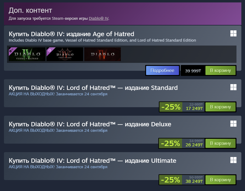Click Windows platform icon on Deluxe edition

(x=233, y=124)
